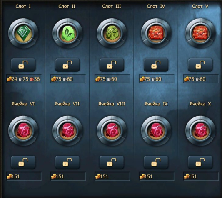
Task: Click the Слот II header label
Action: (67, 6)
